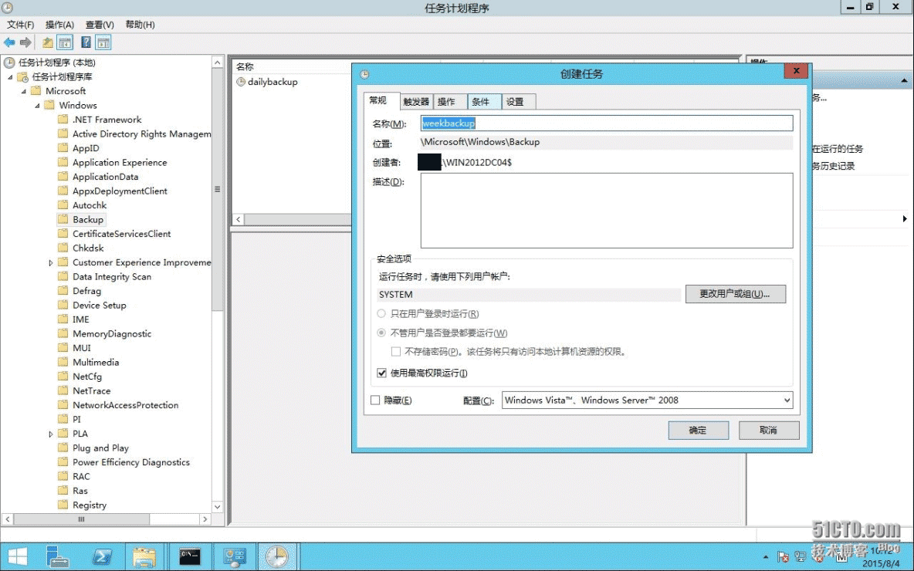
Task: Click the help question mark toolbar icon
Action: tap(86, 42)
